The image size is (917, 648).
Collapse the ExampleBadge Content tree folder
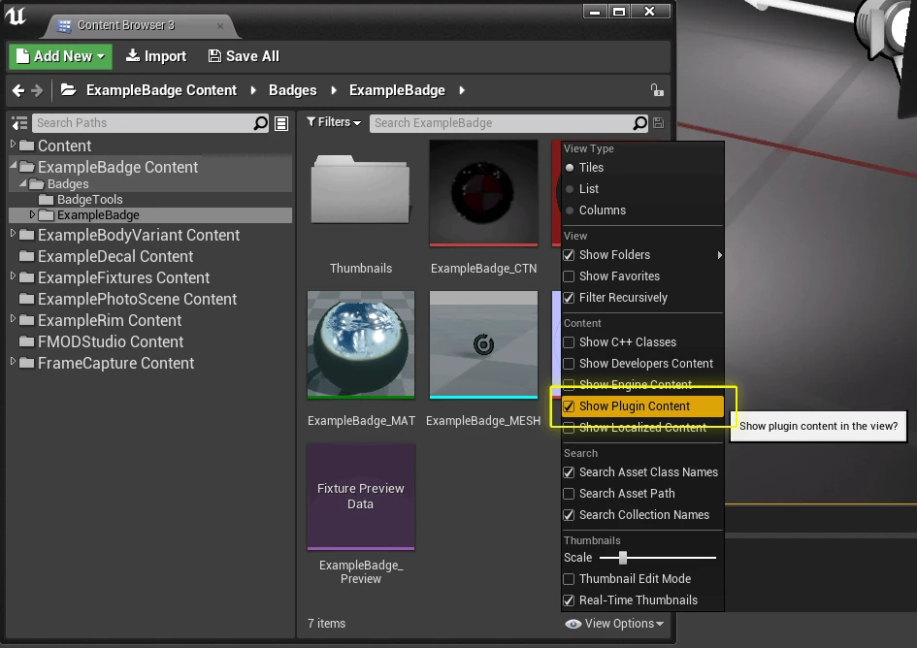pos(13,166)
